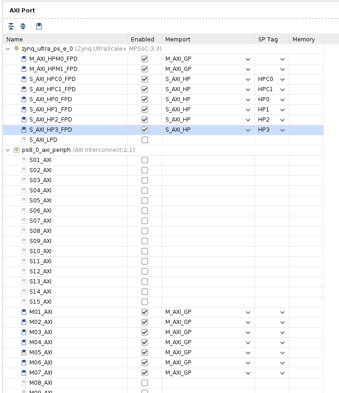Screen dimensions: 339x393
Task: Click the M_AXI_HPM0_FPD port icon
Action: point(24,59)
